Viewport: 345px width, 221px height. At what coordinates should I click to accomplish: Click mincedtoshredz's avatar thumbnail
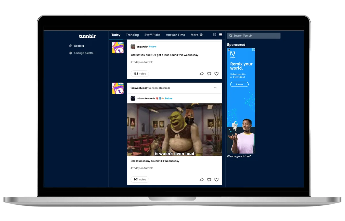pyautogui.click(x=133, y=98)
